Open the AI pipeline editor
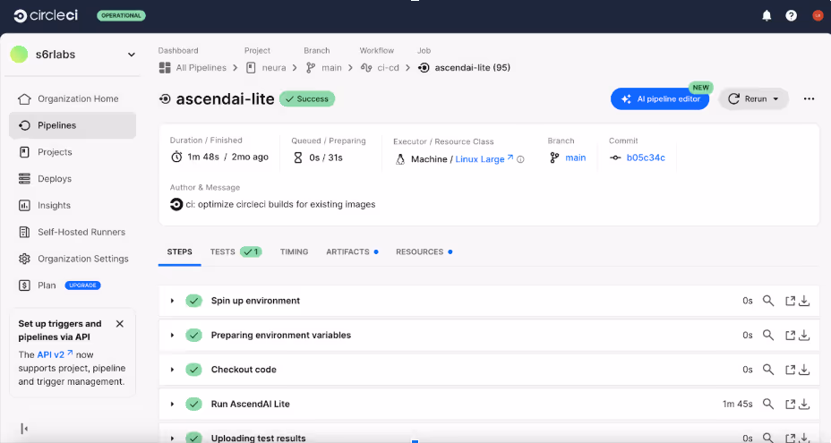 (660, 99)
